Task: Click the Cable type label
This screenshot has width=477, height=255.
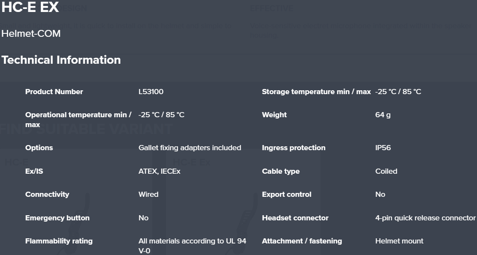Action: click(x=281, y=171)
